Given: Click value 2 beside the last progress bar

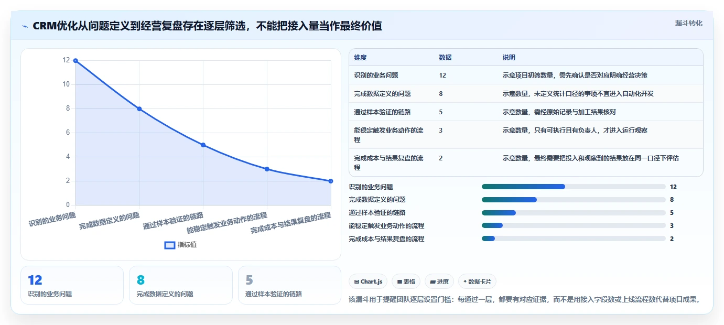Looking at the screenshot, I should [x=672, y=239].
